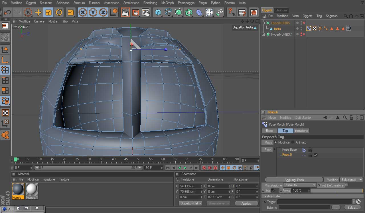Click the HyperNURBS generator toolbar icon

179,12
